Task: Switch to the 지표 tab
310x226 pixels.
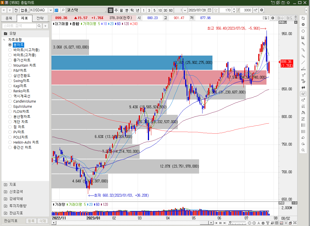Action: coord(24,18)
